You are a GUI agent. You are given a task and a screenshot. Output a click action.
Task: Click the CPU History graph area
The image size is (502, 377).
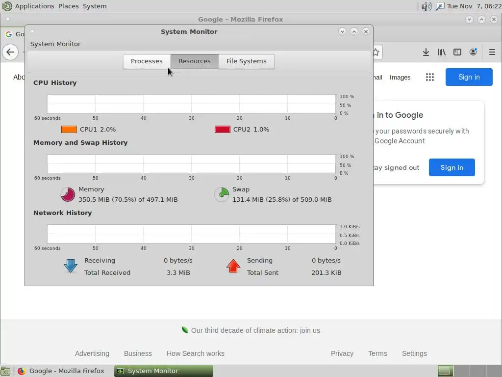(191, 104)
